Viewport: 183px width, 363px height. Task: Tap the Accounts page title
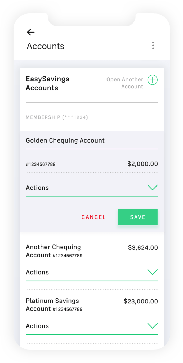45,46
